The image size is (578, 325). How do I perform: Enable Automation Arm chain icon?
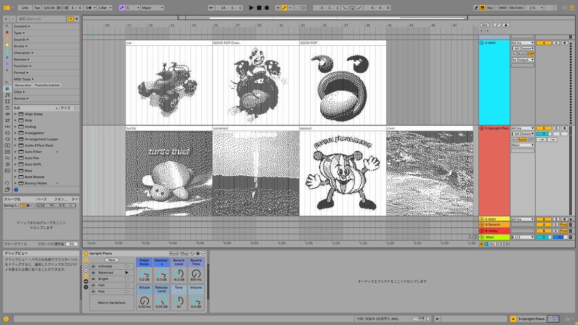tap(284, 8)
